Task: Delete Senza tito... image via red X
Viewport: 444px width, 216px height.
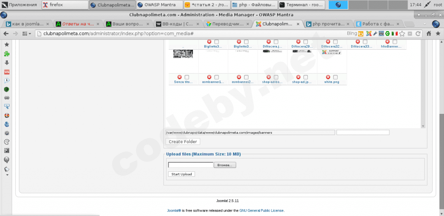Action: [180, 77]
